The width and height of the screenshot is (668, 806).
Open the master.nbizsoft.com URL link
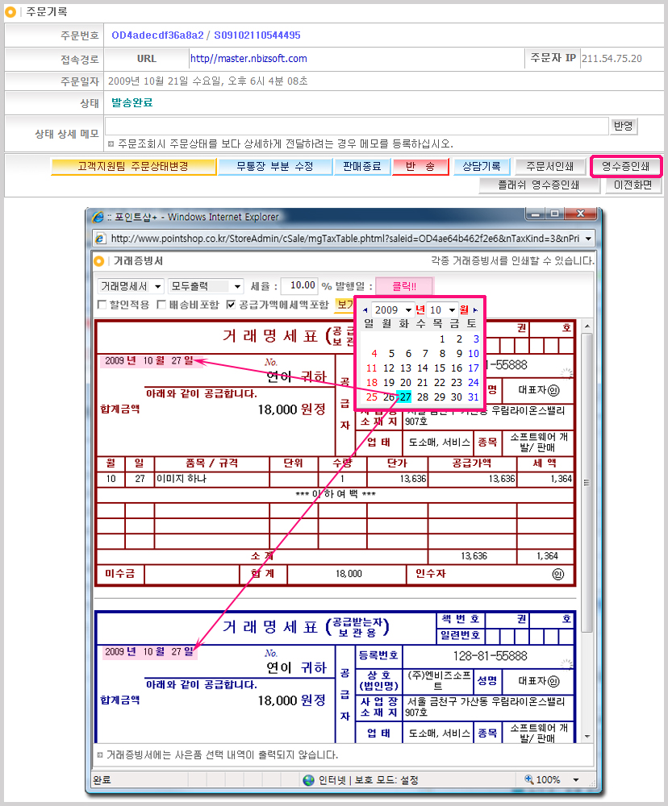pos(248,59)
